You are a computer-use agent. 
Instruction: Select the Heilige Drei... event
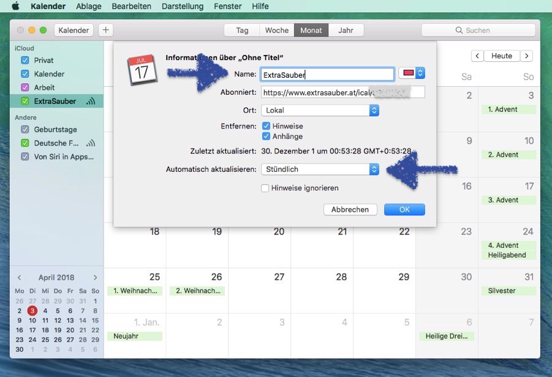pos(447,336)
